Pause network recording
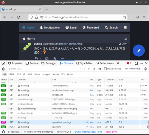149x135 pixels. pos(83,69)
